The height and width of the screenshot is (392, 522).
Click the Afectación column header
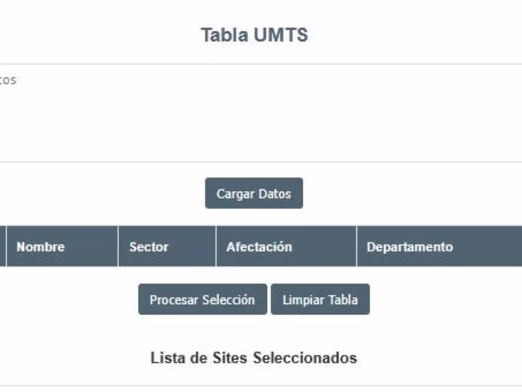point(259,247)
